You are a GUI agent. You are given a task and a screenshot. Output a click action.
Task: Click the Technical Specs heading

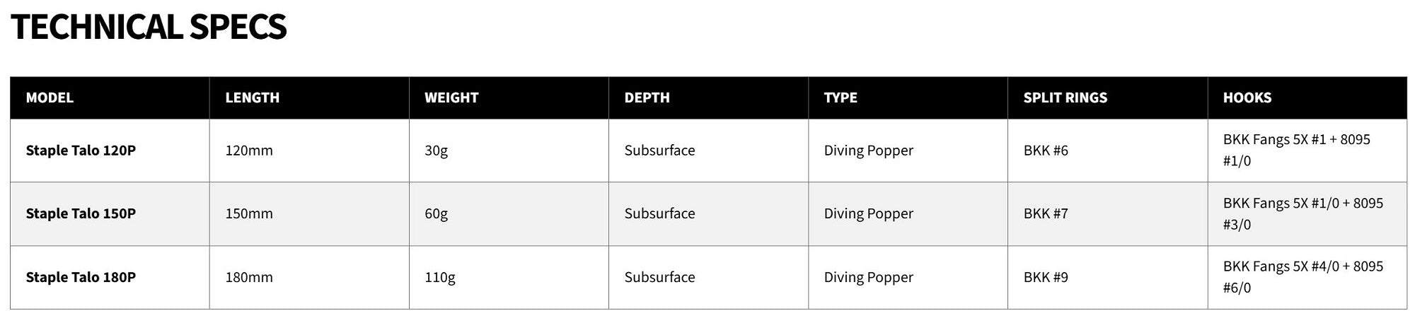click(x=149, y=27)
